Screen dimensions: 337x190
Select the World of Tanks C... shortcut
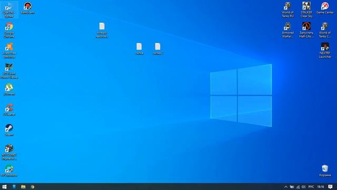click(325, 30)
